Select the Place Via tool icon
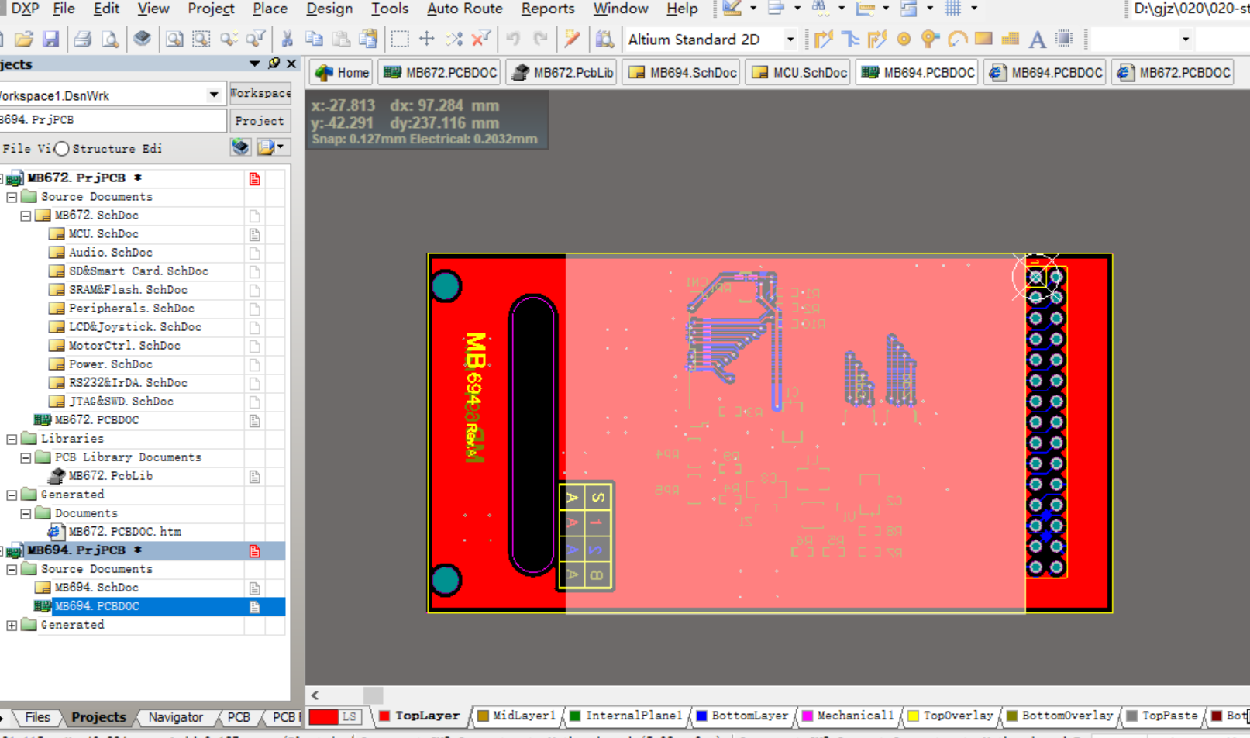 930,39
